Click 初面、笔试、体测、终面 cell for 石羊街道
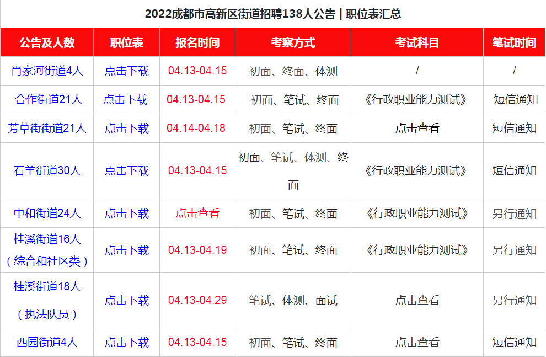546x357 pixels. pos(293,171)
